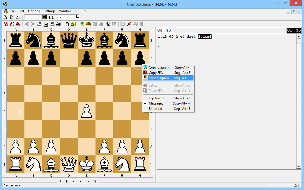
Task: Click move 1.d3 in notation
Action: click(x=162, y=37)
